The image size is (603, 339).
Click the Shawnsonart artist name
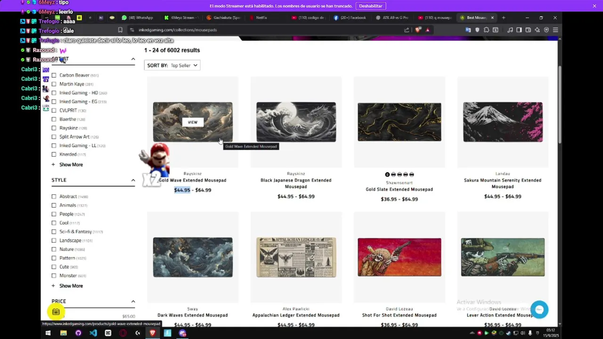399,183
